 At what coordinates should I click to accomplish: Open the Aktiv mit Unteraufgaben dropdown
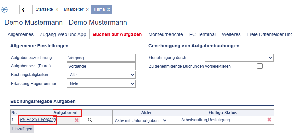tap(141, 121)
